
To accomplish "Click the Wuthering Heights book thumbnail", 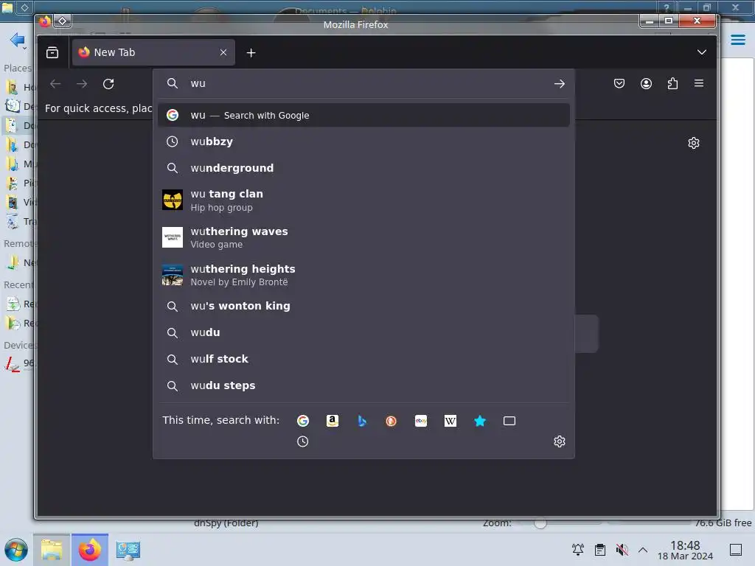I will [173, 275].
